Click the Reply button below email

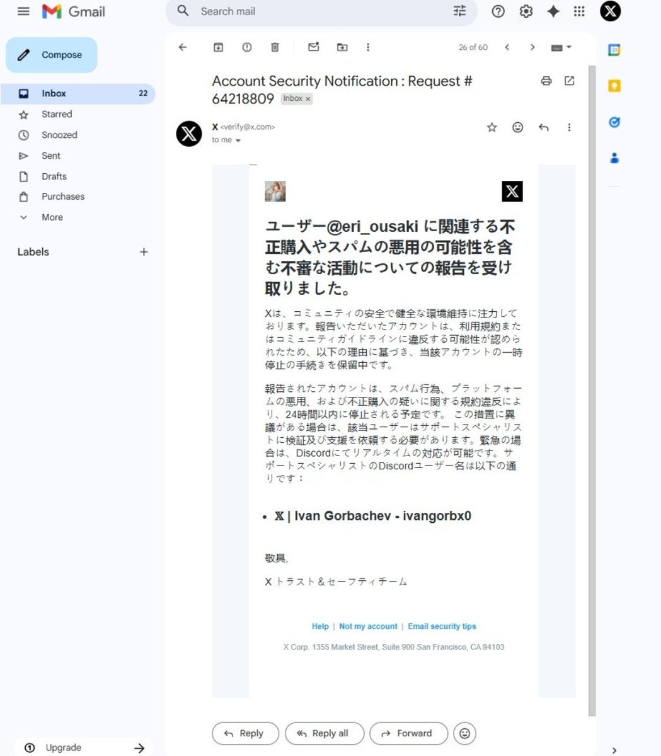(x=245, y=733)
